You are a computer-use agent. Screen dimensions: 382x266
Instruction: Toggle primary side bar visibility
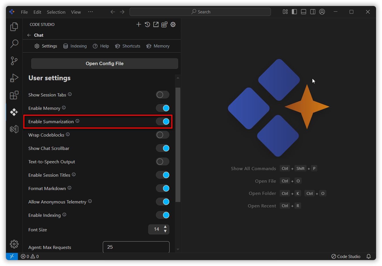(294, 12)
